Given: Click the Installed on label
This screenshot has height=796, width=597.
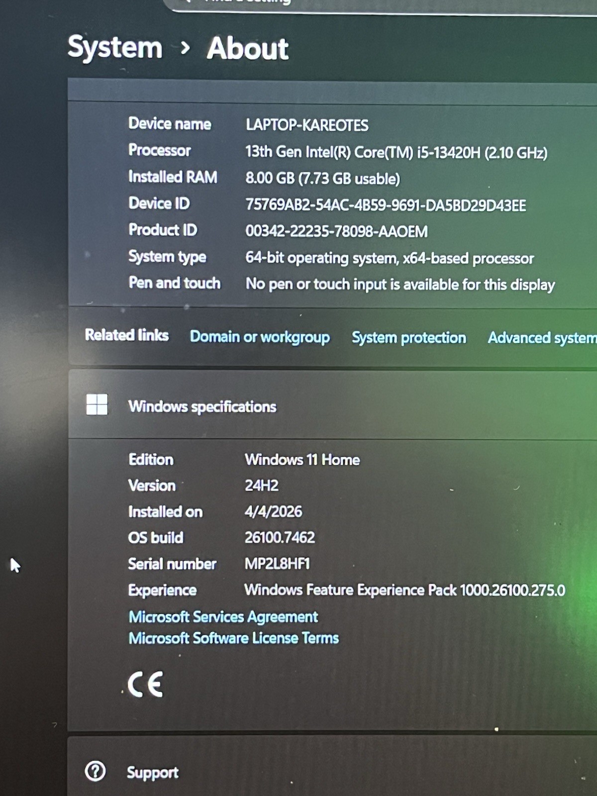Looking at the screenshot, I should [165, 511].
